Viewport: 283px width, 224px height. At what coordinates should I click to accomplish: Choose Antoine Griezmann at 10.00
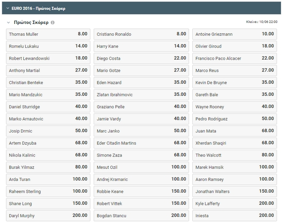tap(234, 34)
